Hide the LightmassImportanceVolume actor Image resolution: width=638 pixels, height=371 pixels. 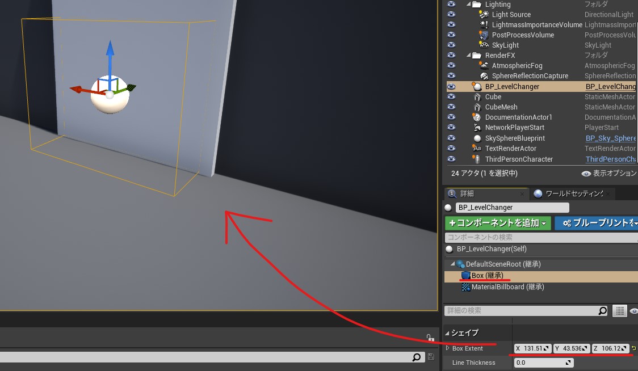click(x=451, y=24)
